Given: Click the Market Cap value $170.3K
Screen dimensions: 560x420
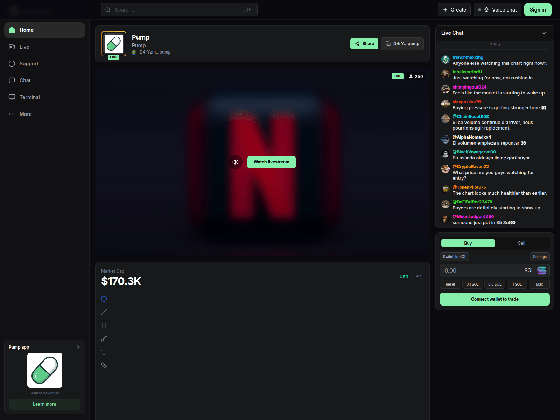Looking at the screenshot, I should [x=121, y=281].
